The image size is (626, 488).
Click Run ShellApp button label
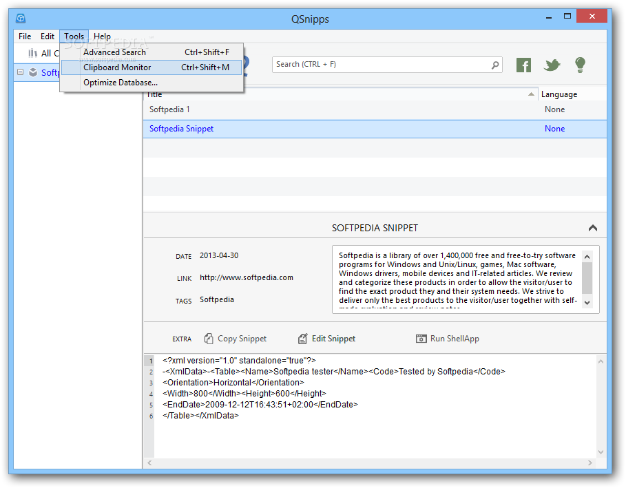pyautogui.click(x=455, y=339)
